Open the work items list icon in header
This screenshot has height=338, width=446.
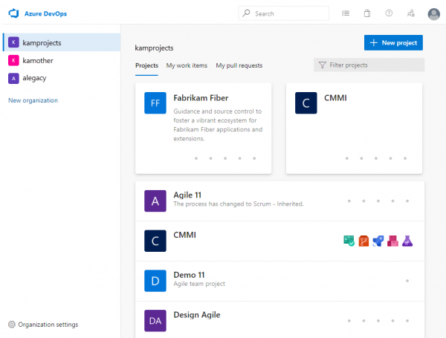tap(346, 13)
